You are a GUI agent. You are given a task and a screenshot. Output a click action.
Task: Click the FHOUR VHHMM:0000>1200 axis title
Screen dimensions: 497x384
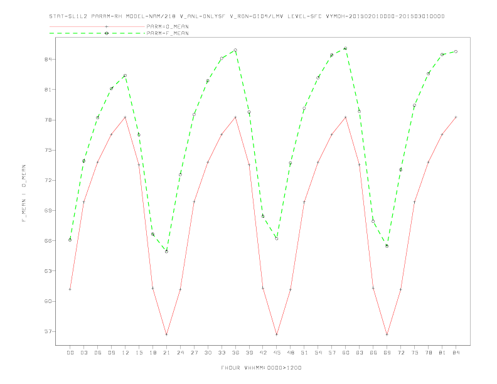261,368
